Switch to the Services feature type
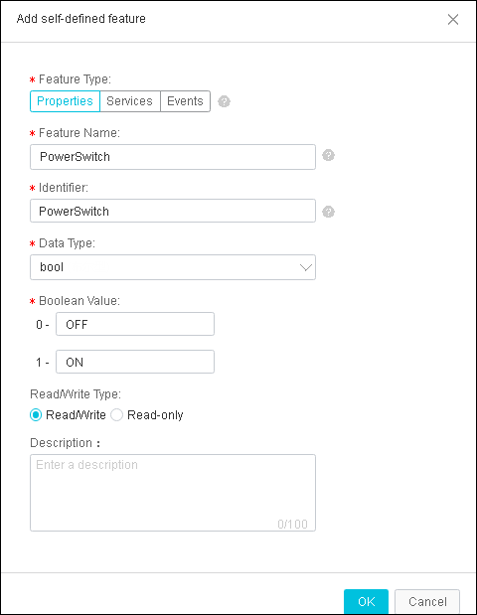This screenshot has height=615, width=477. [x=130, y=101]
